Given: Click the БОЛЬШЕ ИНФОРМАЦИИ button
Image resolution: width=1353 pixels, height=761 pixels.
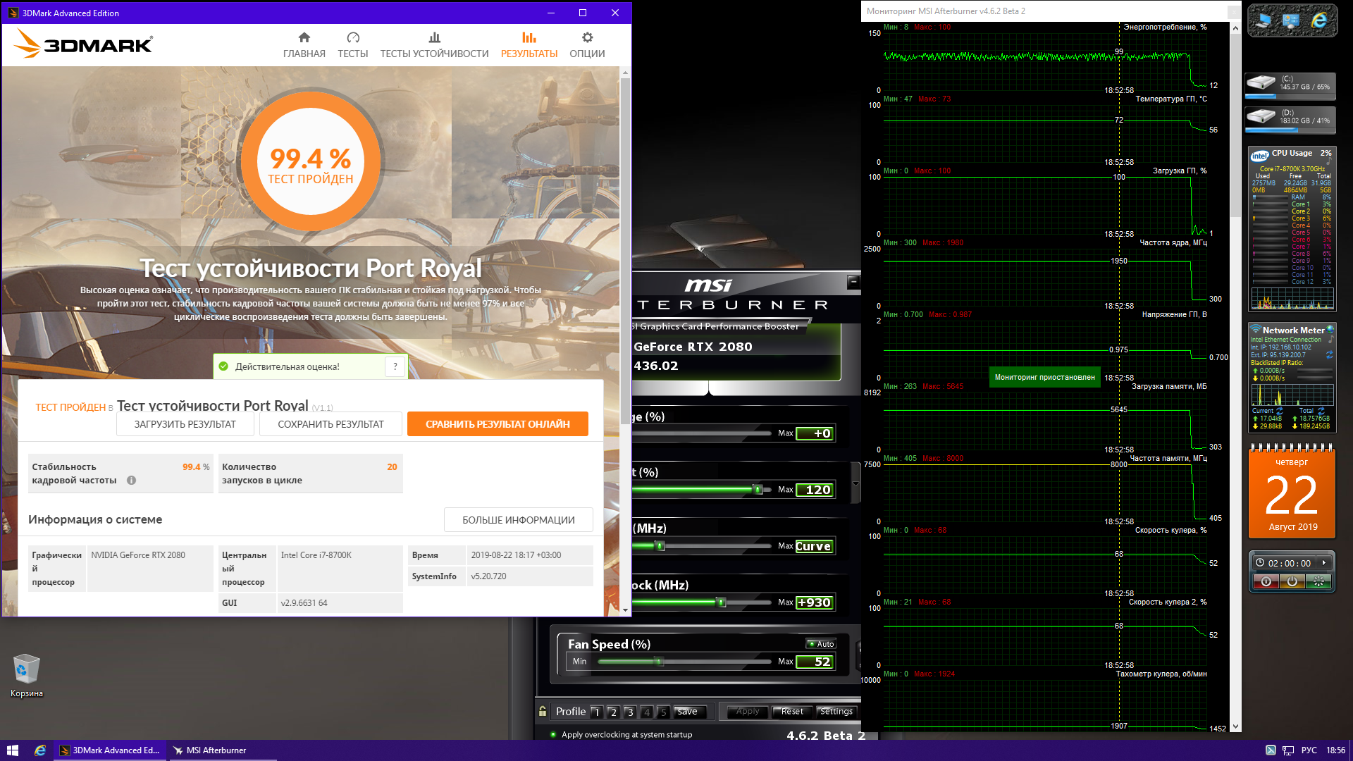Looking at the screenshot, I should click(518, 520).
